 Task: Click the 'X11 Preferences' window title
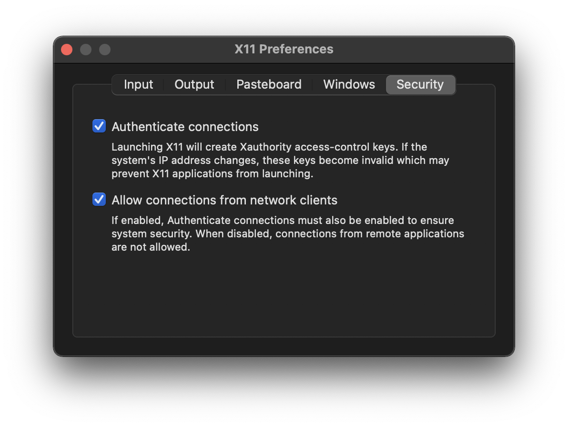click(284, 49)
